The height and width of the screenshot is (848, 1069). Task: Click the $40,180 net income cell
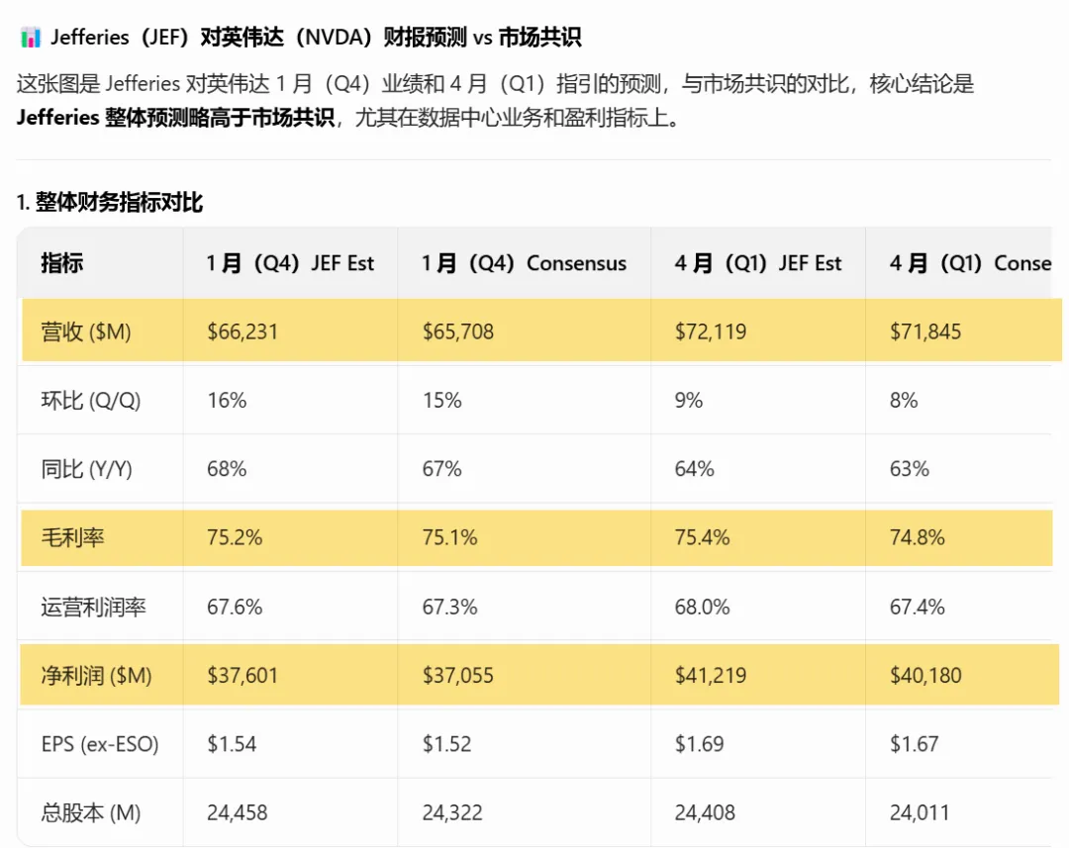coord(925,676)
